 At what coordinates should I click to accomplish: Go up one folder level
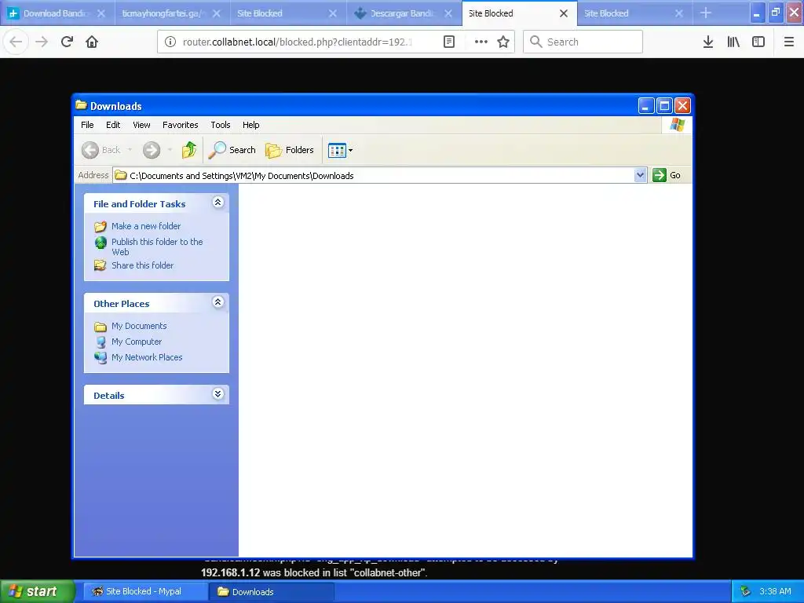[188, 150]
